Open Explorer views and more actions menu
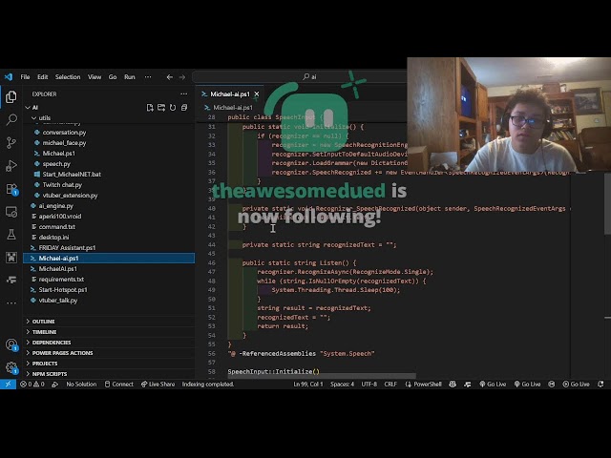The image size is (611, 458). point(183,94)
